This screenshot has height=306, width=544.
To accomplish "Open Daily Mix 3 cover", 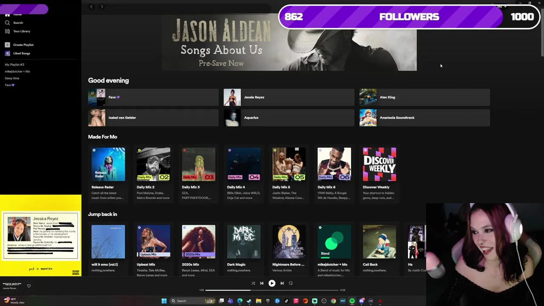I will coord(198,164).
